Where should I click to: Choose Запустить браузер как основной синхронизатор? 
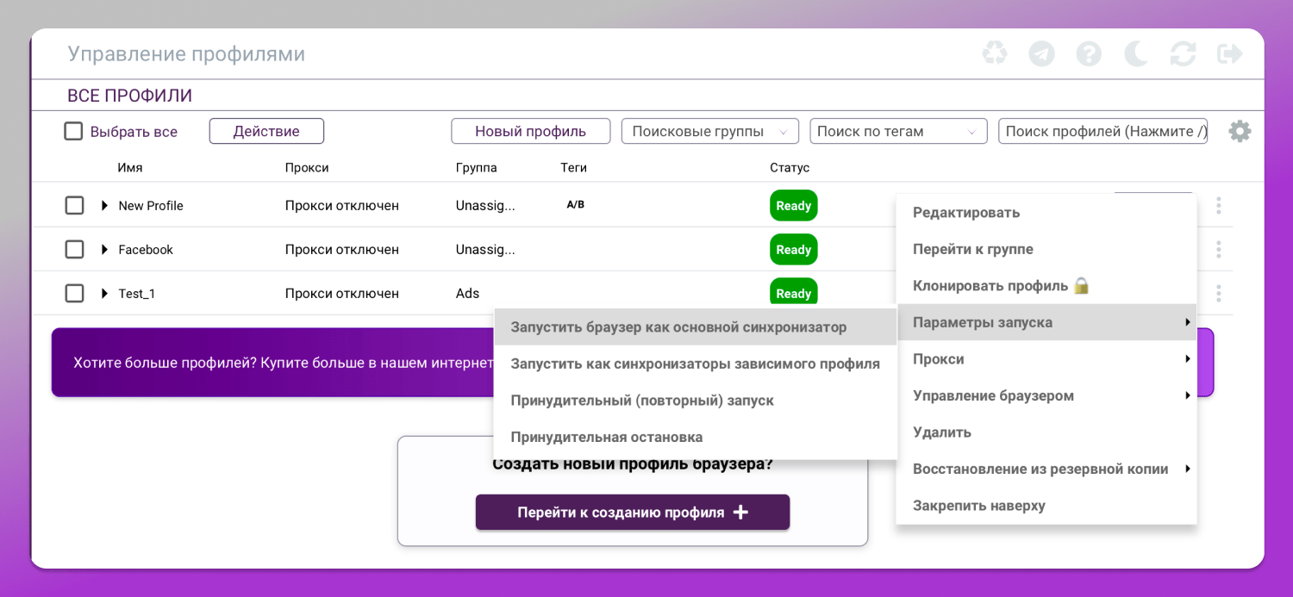click(696, 327)
